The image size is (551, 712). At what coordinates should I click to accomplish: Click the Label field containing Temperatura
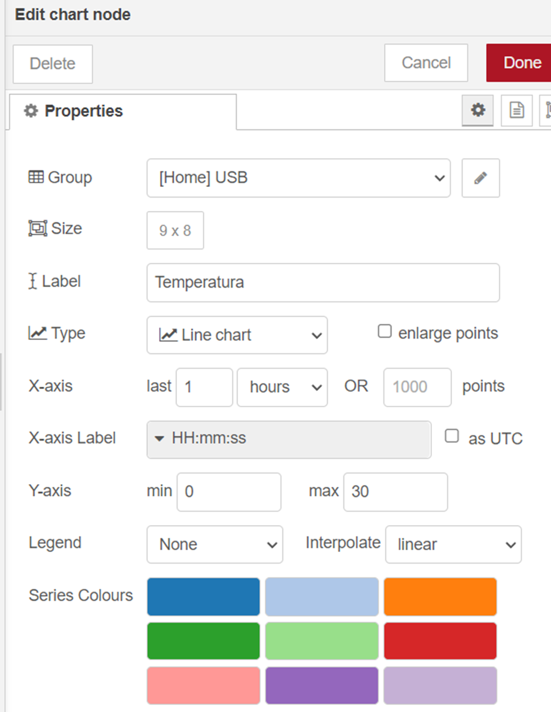click(x=323, y=282)
